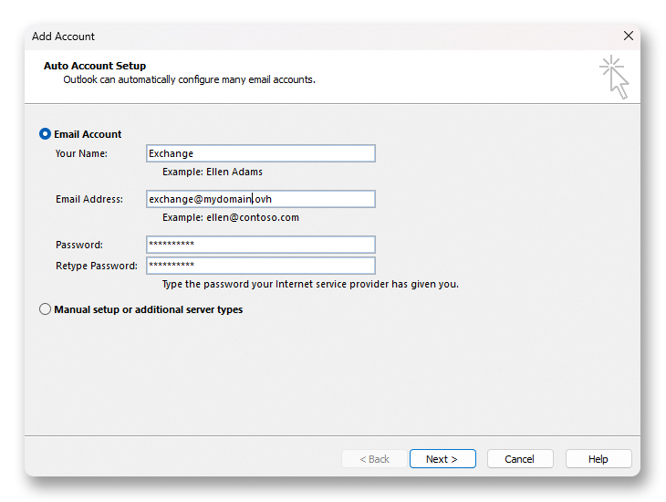Click the Internet service provider password hint
This screenshot has height=502, width=666.
[310, 284]
